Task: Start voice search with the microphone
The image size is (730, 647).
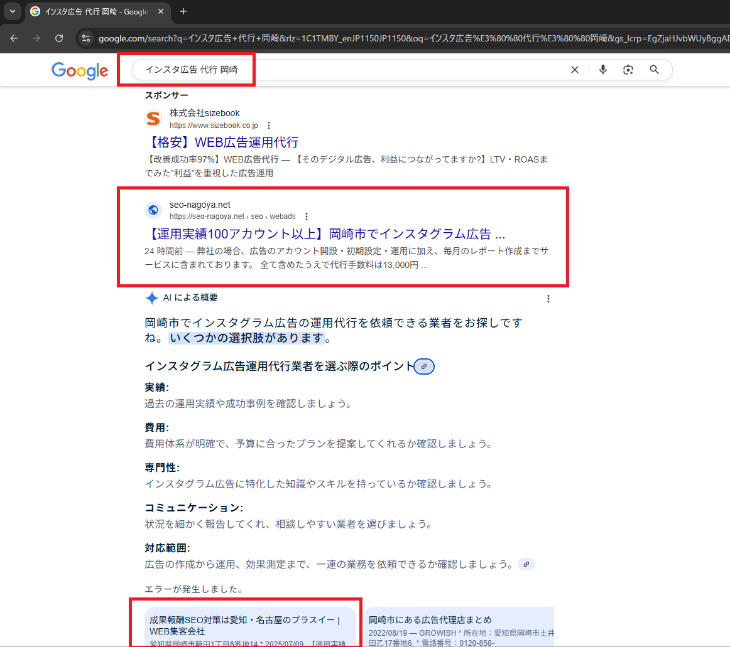Action: tap(603, 70)
